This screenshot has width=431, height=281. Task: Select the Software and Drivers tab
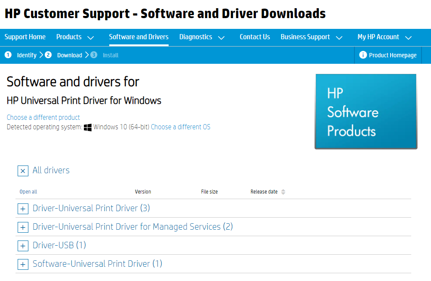pyautogui.click(x=139, y=37)
